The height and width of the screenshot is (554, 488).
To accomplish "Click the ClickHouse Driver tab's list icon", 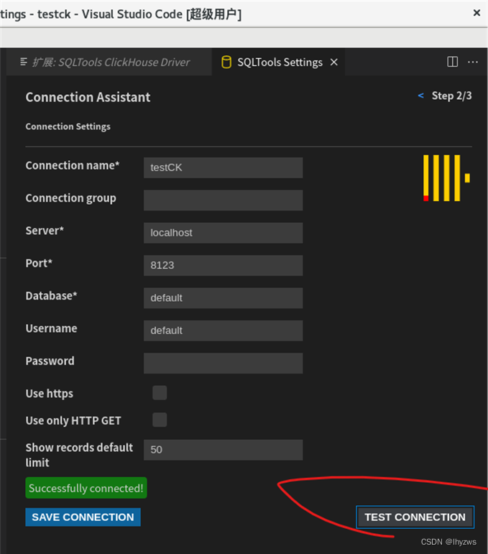I will 24,62.
